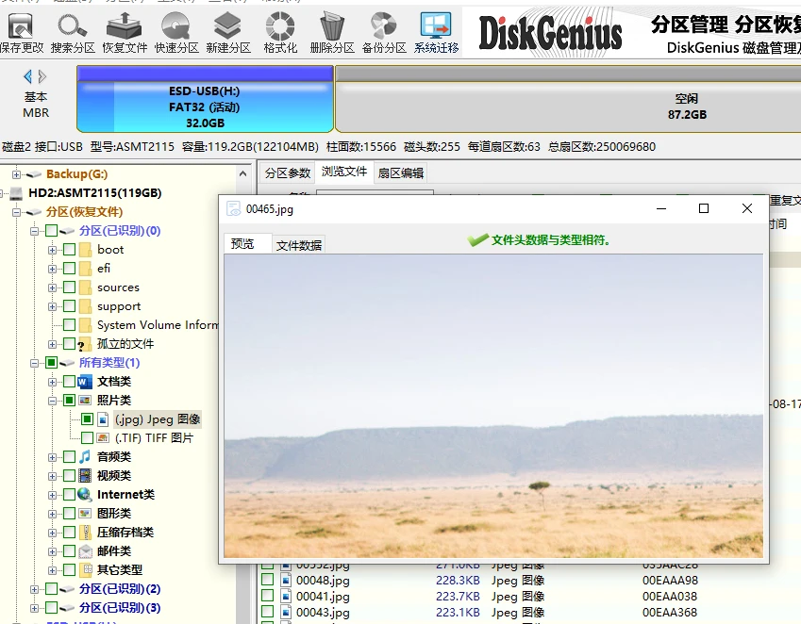Open the 文件数据 tab in preview window
This screenshot has height=624, width=801.
pos(299,245)
